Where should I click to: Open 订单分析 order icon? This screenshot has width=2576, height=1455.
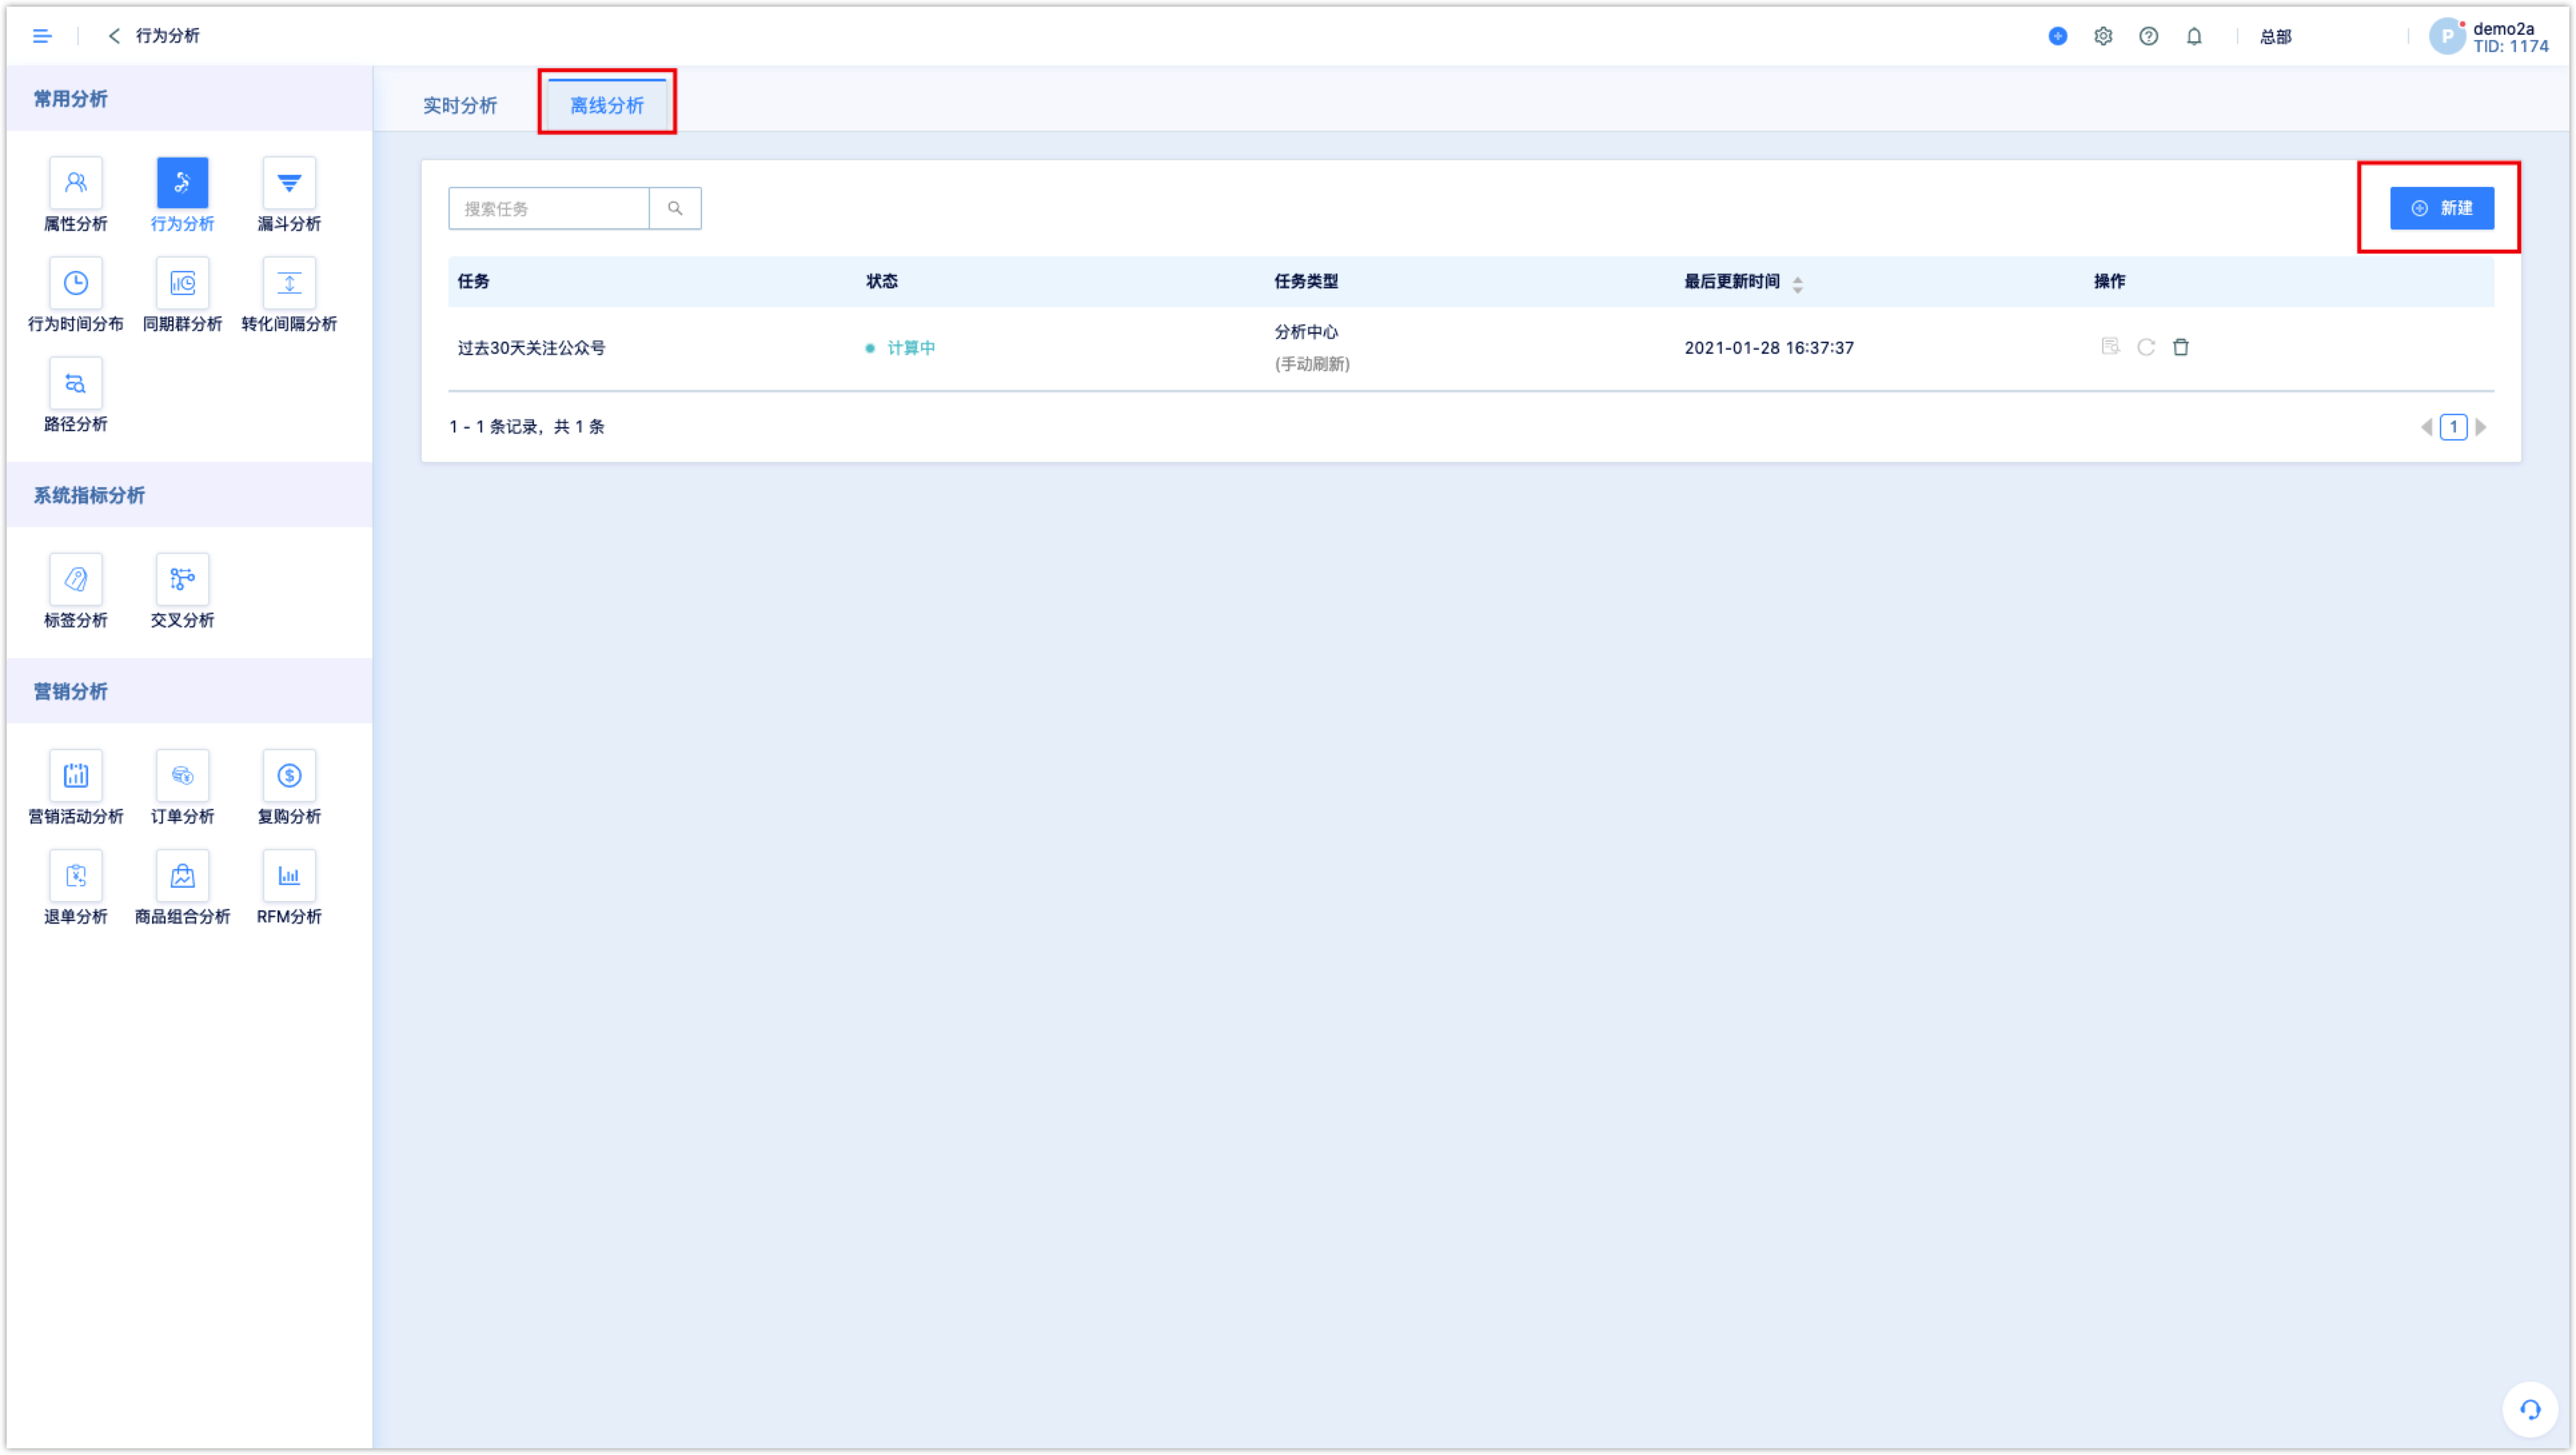tap(182, 775)
